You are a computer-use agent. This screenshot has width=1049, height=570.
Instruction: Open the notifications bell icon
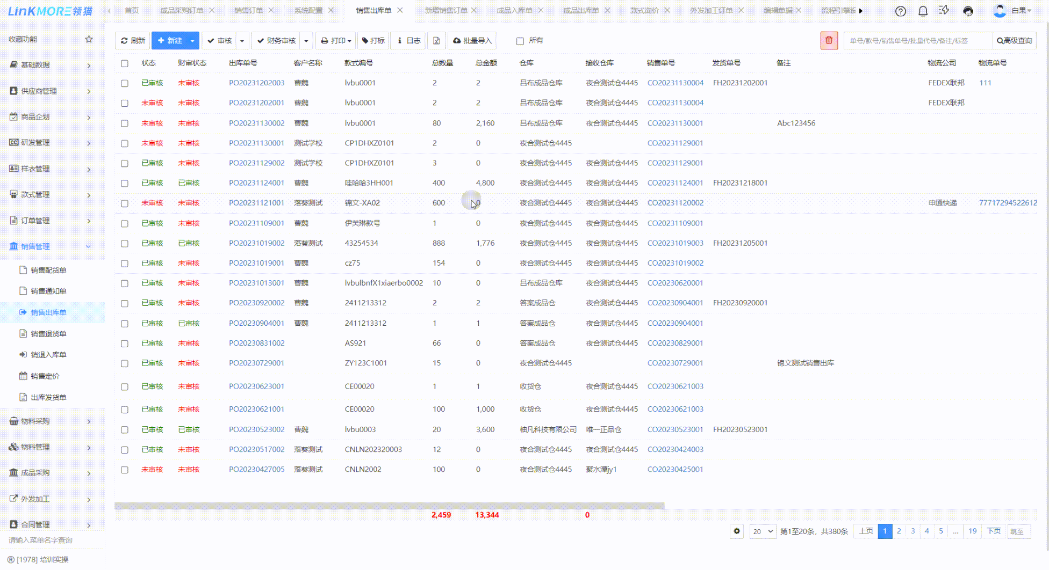(x=923, y=11)
